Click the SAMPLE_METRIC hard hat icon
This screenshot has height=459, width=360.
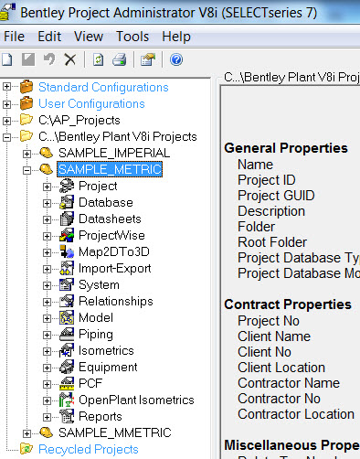47,169
